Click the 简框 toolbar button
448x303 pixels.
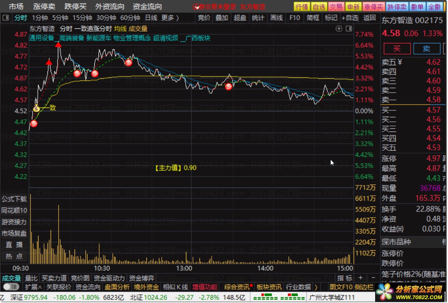tap(313, 18)
